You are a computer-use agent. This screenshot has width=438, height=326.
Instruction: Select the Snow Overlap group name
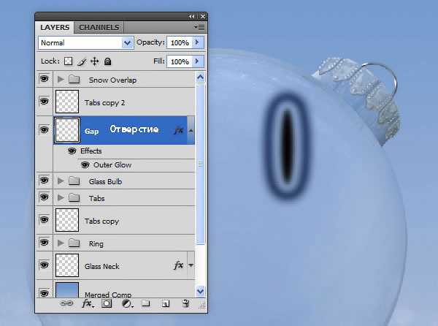coord(112,80)
